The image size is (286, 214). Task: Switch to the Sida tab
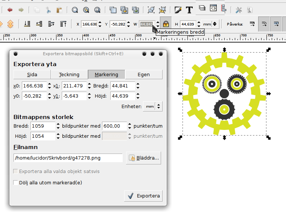32,74
